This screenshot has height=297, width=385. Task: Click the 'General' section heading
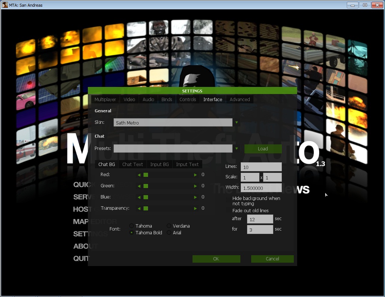point(103,111)
